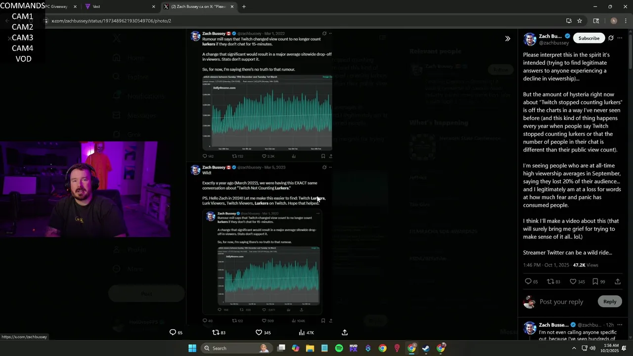Click the 47.2K Views link
Viewport: 633px width, 356px height.
point(586,265)
